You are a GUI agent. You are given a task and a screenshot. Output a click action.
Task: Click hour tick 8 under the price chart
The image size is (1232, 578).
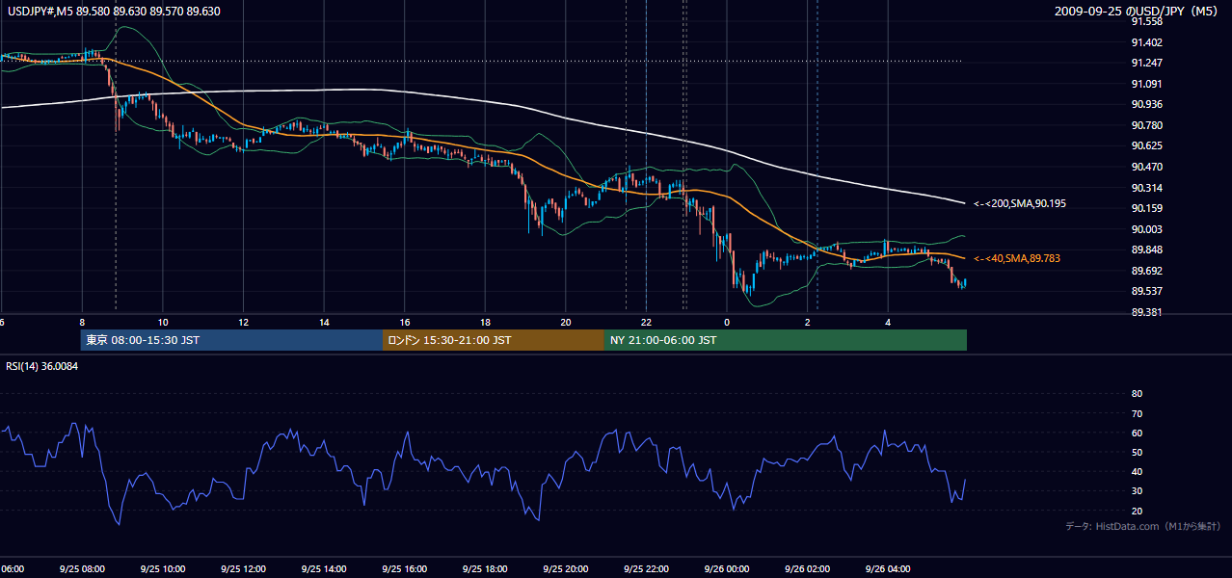click(x=82, y=322)
